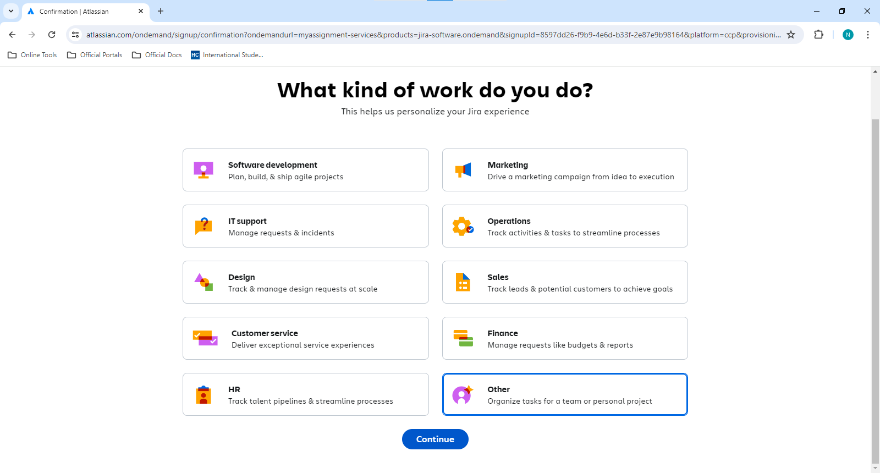The width and height of the screenshot is (880, 473).
Task: Click the Sales document icon
Action: [x=463, y=282]
